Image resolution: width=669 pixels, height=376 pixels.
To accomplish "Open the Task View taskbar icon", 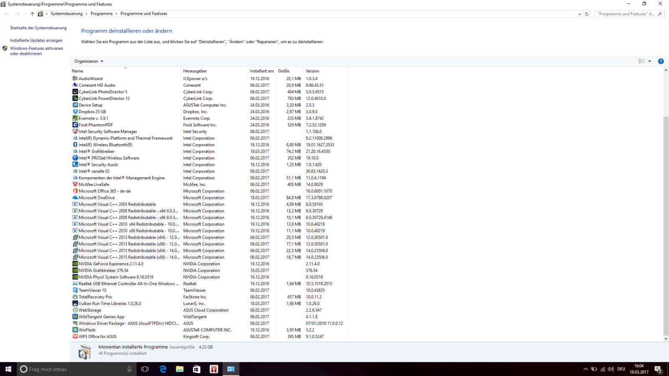I will [145, 369].
